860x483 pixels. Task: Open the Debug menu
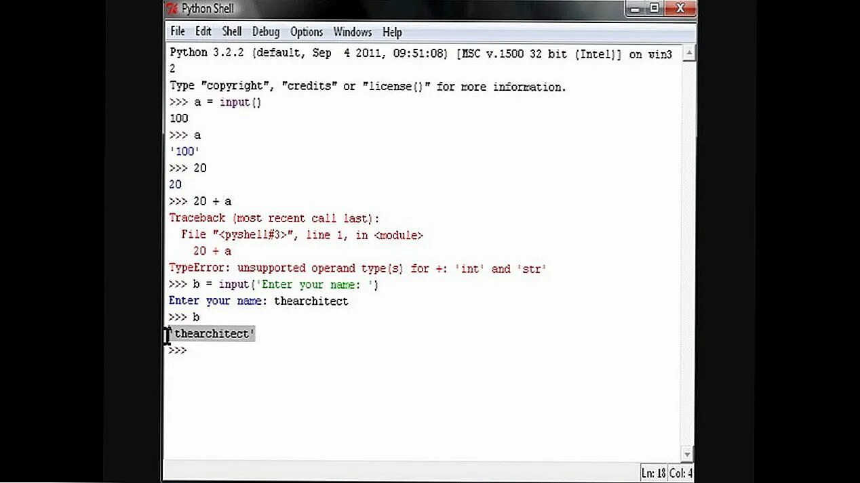click(266, 32)
